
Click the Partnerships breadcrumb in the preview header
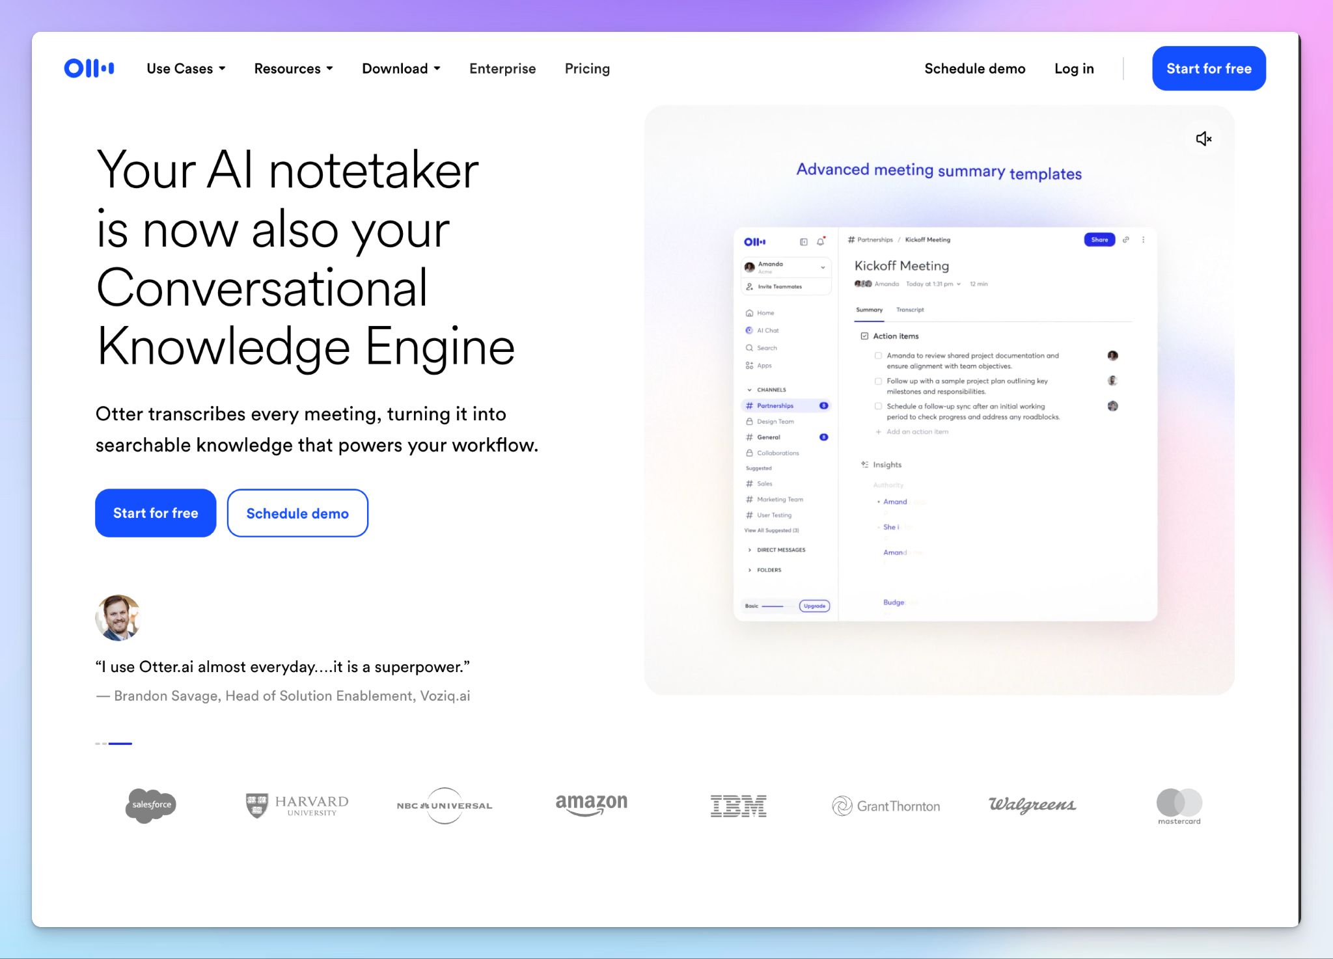pyautogui.click(x=870, y=239)
